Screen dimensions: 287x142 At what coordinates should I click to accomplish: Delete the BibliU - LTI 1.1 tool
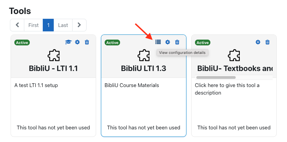pos(87,42)
